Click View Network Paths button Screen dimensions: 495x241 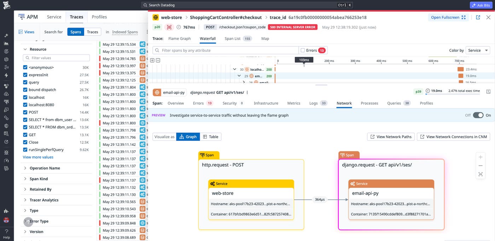[x=391, y=137]
